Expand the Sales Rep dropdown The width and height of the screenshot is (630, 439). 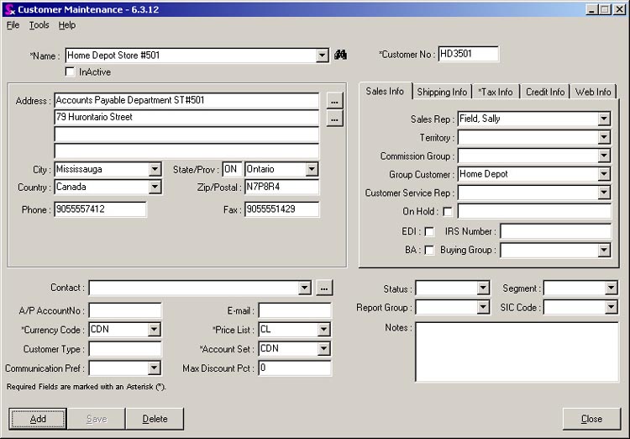tap(604, 119)
